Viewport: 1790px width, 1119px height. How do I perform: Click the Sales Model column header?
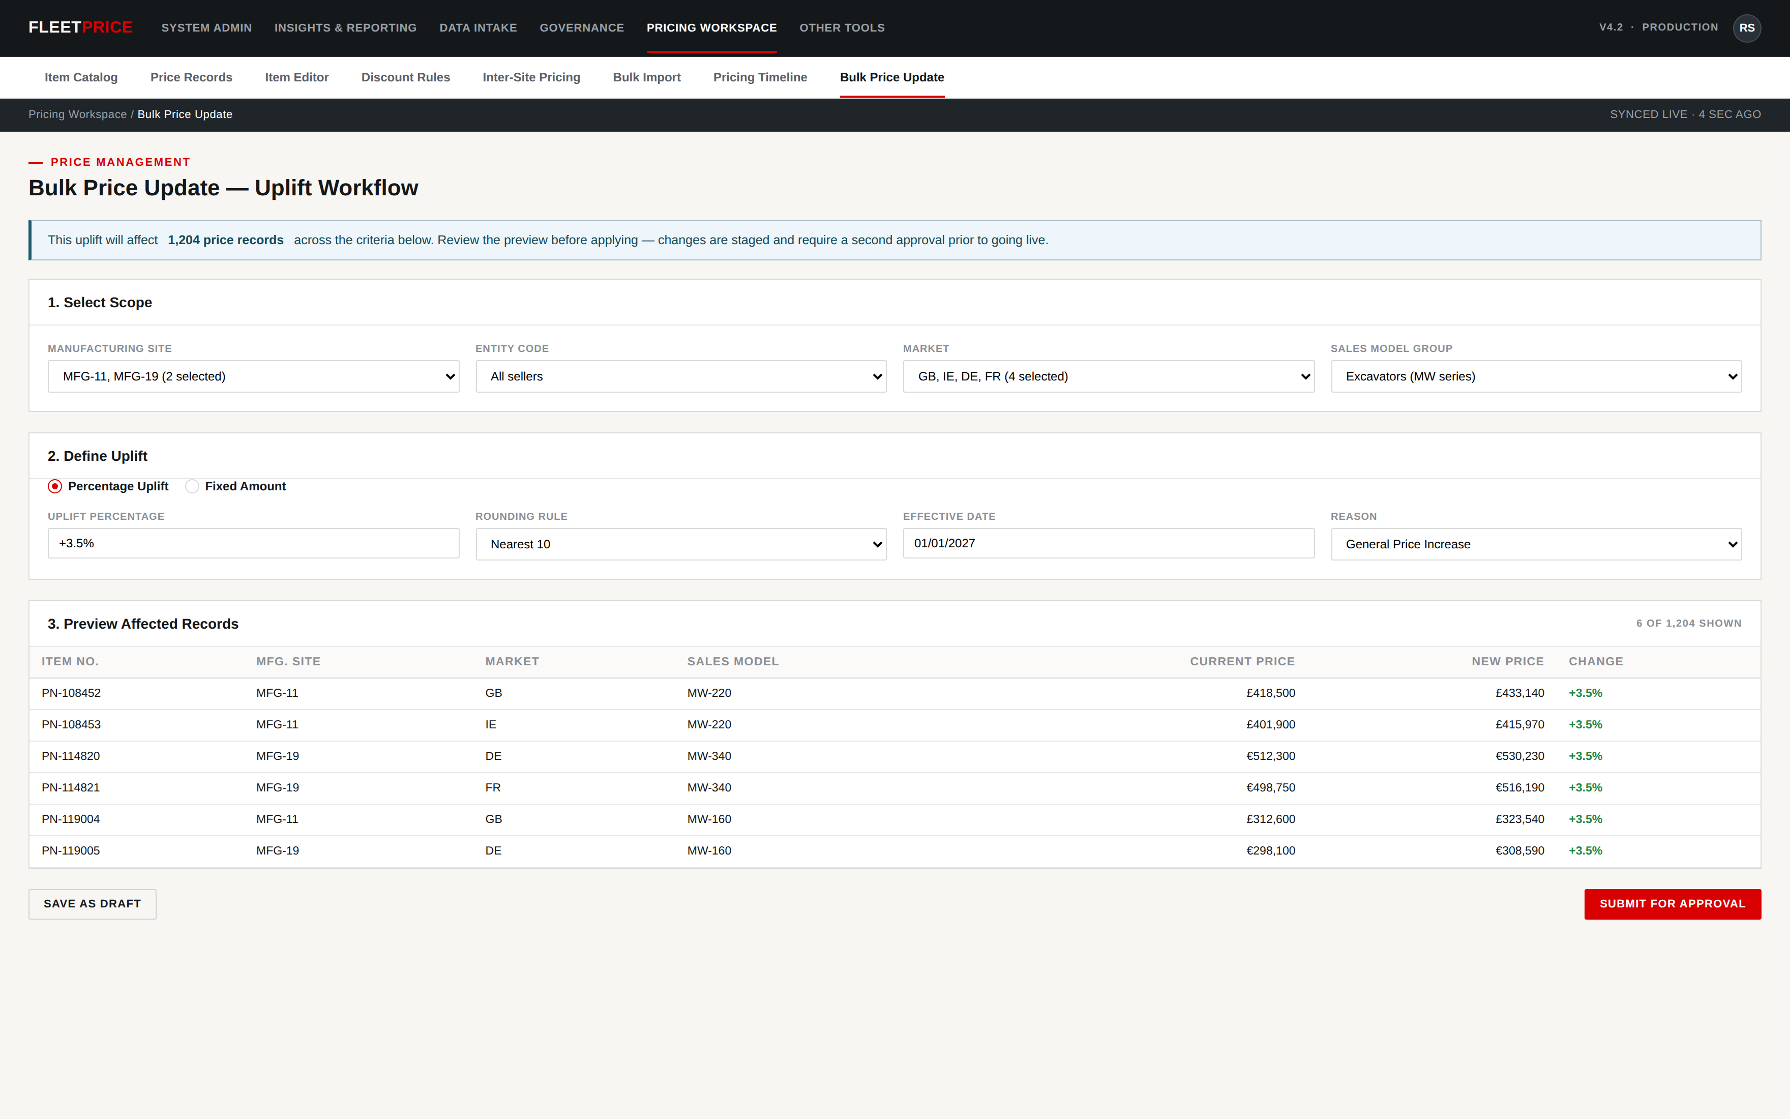pos(732,662)
